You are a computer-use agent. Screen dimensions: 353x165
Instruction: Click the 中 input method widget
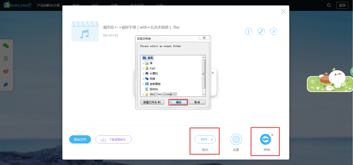313,82
